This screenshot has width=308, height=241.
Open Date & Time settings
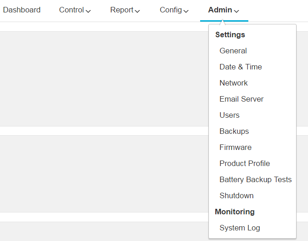241,67
